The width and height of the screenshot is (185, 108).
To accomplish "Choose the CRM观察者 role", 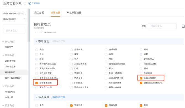I will coord(10,67).
